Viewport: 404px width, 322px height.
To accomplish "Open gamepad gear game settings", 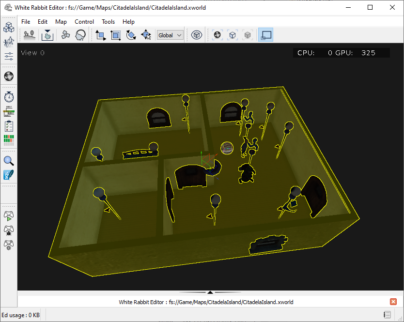I will (x=9, y=245).
